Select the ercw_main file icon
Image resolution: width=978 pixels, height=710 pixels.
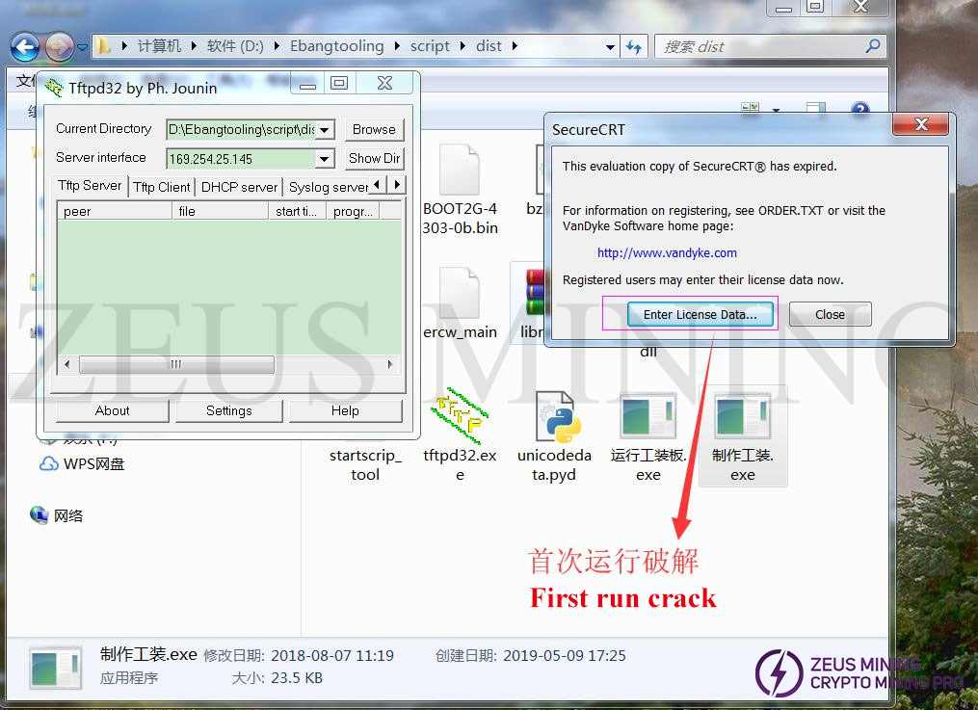[460, 293]
